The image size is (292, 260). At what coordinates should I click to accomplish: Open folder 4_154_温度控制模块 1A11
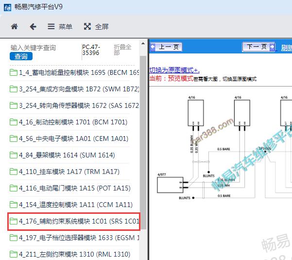click(x=71, y=205)
